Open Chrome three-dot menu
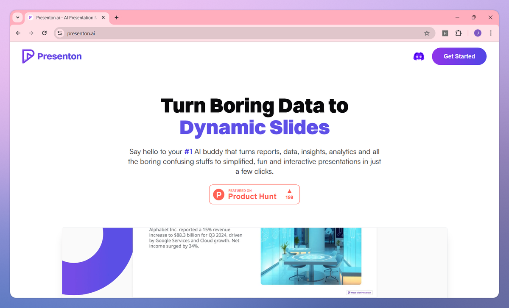 pos(491,33)
